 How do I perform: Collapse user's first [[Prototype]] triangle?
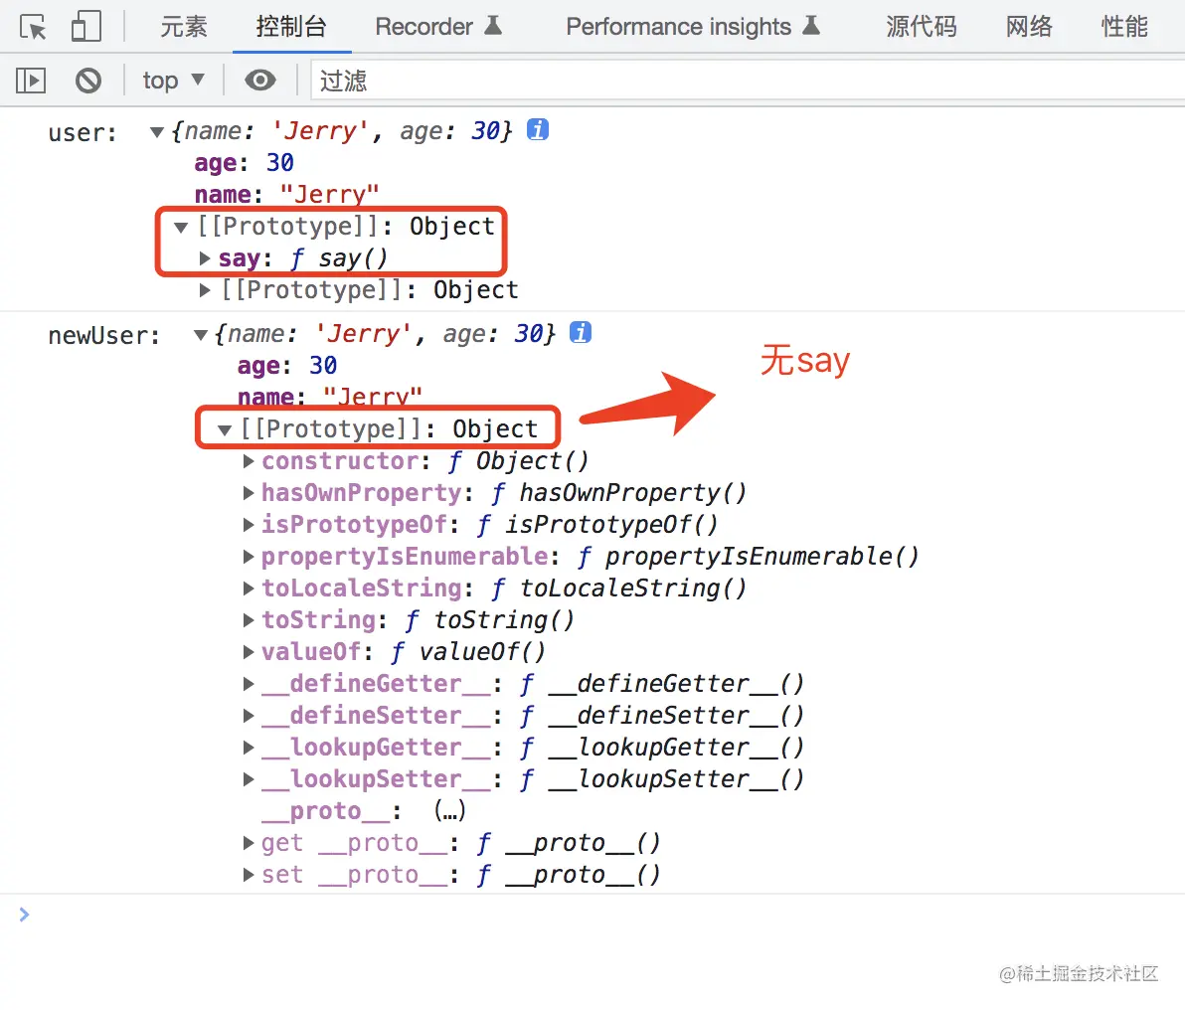[x=181, y=227]
